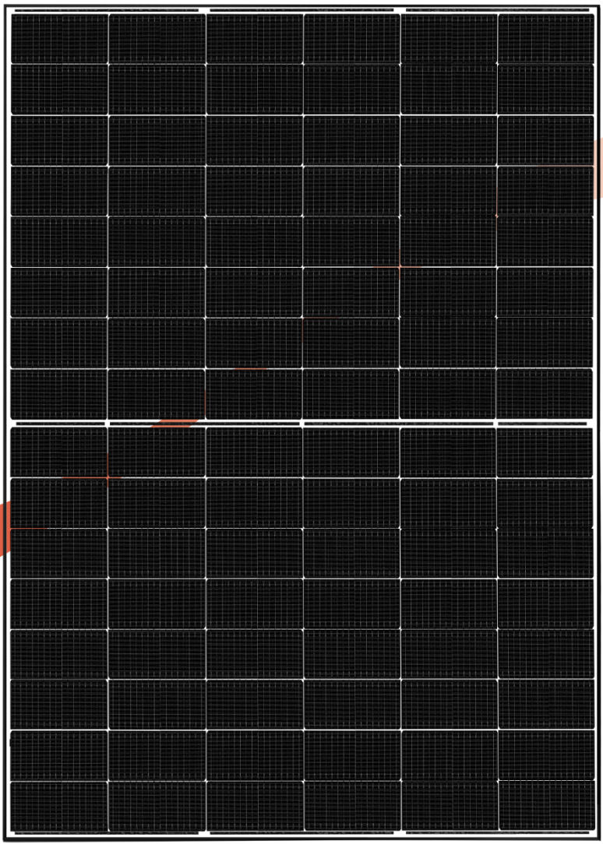Select the bottom-left corner solar cell
This screenshot has width=603, height=844.
[59, 806]
